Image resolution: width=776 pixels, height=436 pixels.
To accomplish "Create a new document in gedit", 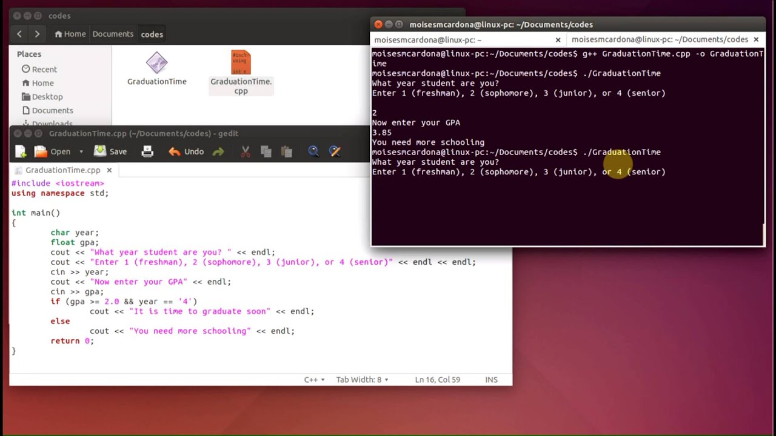I will 21,151.
